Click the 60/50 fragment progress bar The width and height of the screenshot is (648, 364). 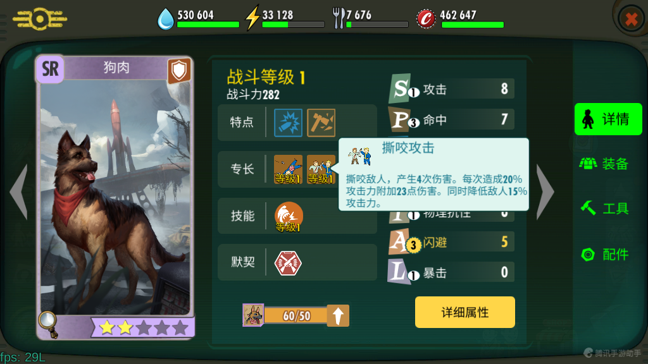(296, 316)
